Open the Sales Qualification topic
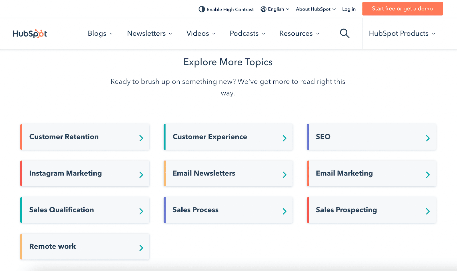This screenshot has height=271, width=457. click(x=85, y=210)
